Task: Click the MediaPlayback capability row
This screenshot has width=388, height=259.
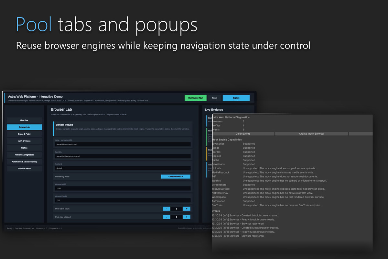Action: pyautogui.click(x=292, y=173)
